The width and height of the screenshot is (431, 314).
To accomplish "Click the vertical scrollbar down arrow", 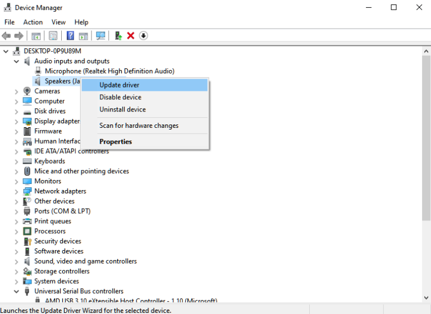I will [x=426, y=298].
